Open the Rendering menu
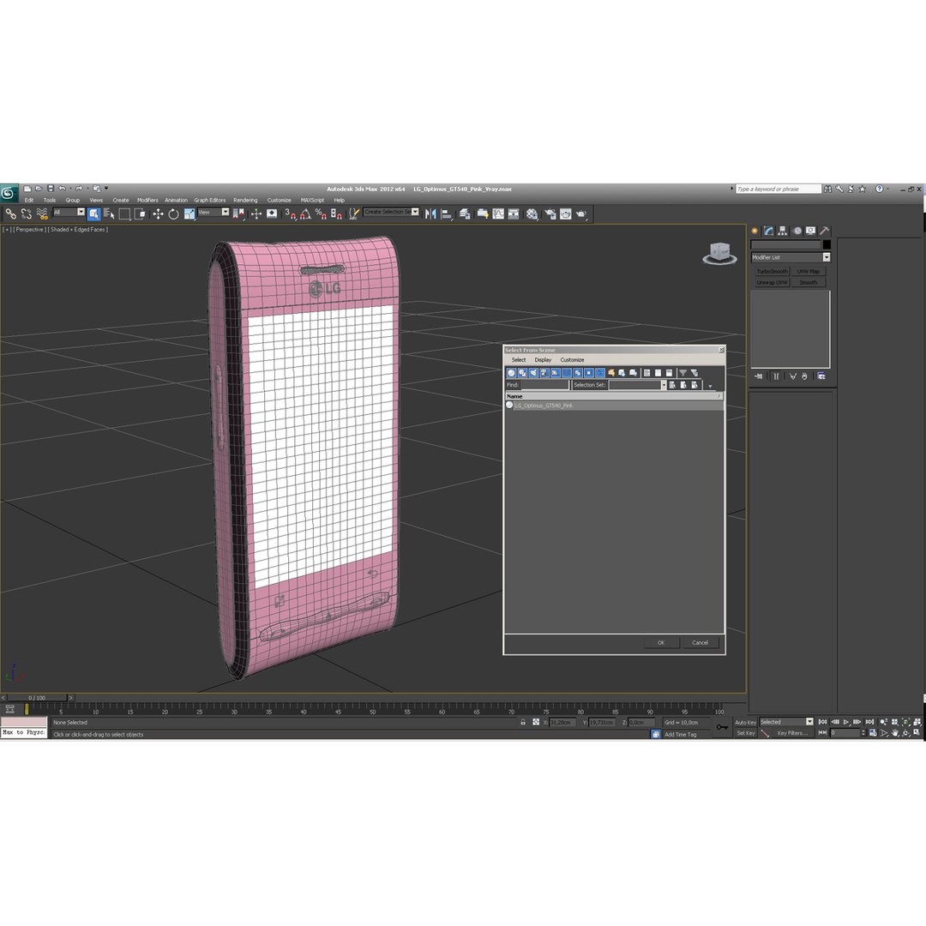This screenshot has width=926, height=926. [245, 200]
